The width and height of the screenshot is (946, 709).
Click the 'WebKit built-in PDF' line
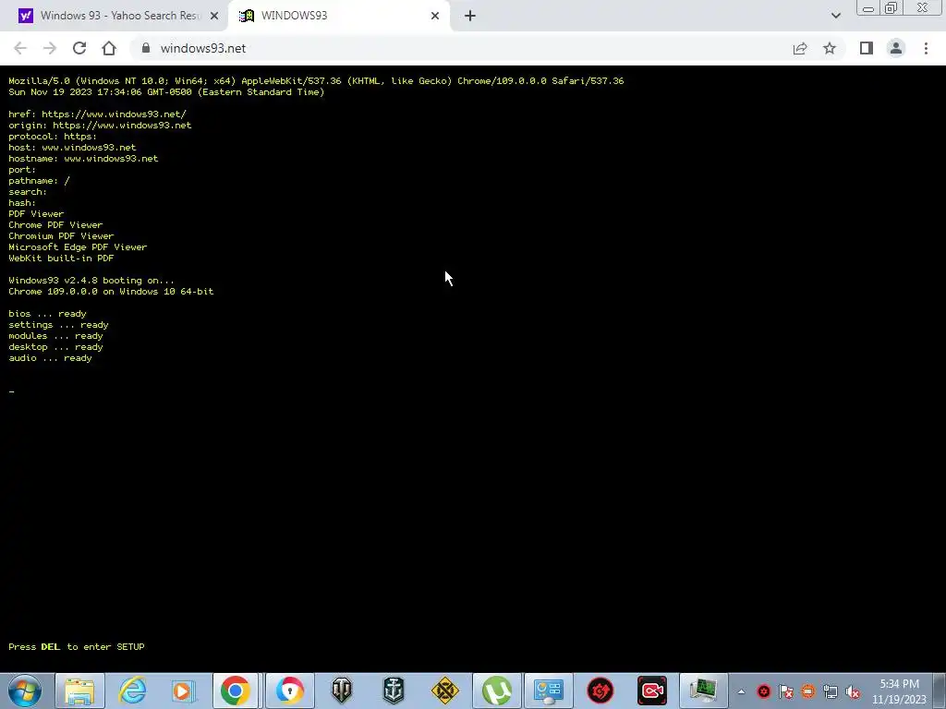click(x=61, y=258)
